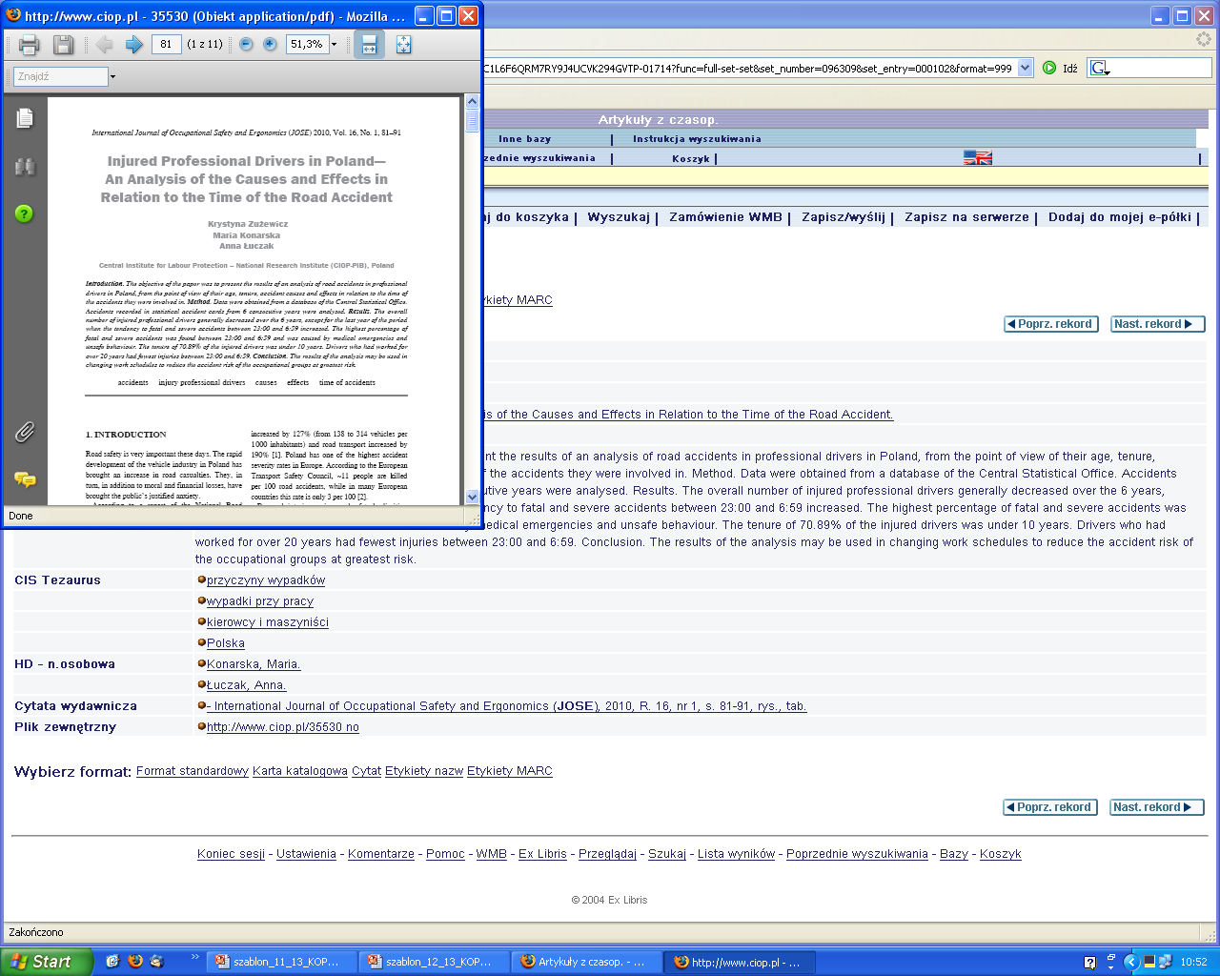Expand the quick launch chevron
Image resolution: width=1220 pixels, height=976 pixels.
tap(195, 957)
